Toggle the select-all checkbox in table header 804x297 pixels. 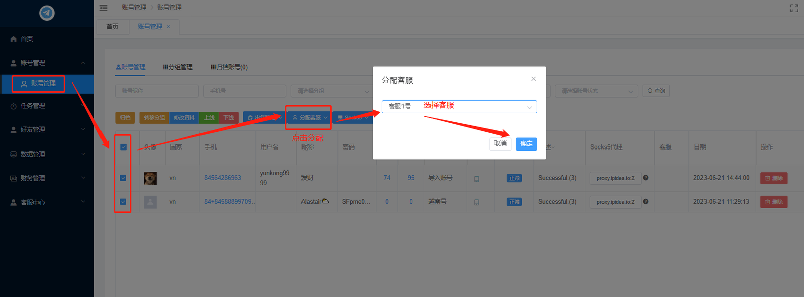123,147
